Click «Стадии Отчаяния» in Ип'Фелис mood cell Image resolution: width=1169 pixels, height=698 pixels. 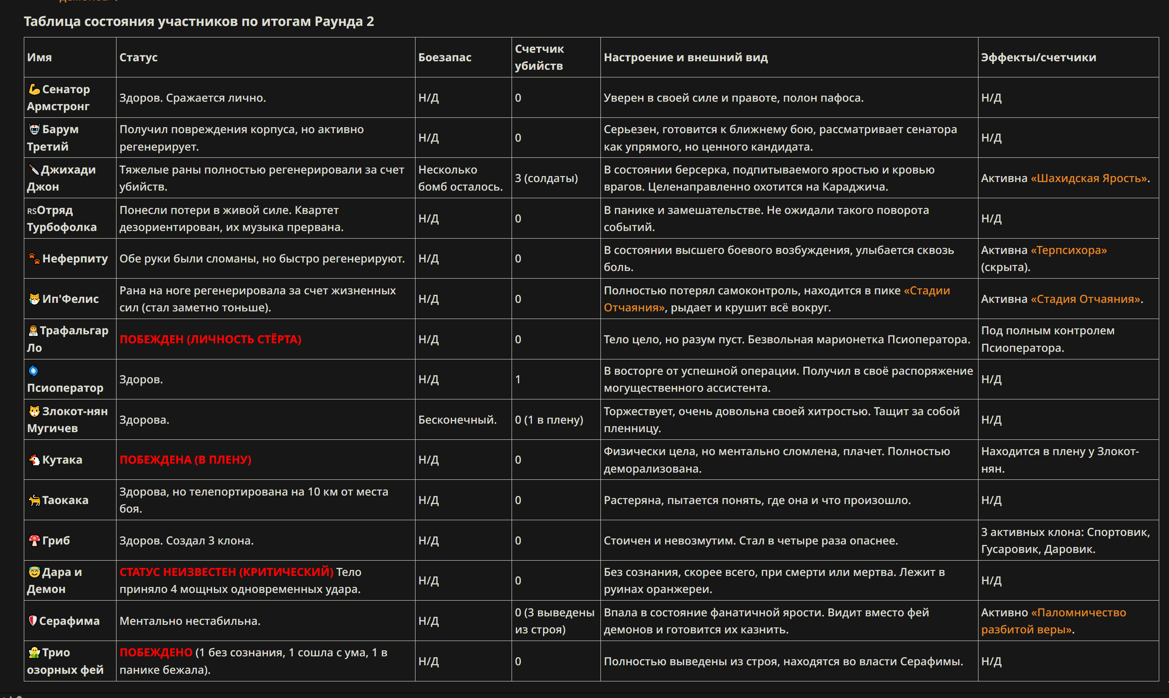pyautogui.click(x=777, y=299)
